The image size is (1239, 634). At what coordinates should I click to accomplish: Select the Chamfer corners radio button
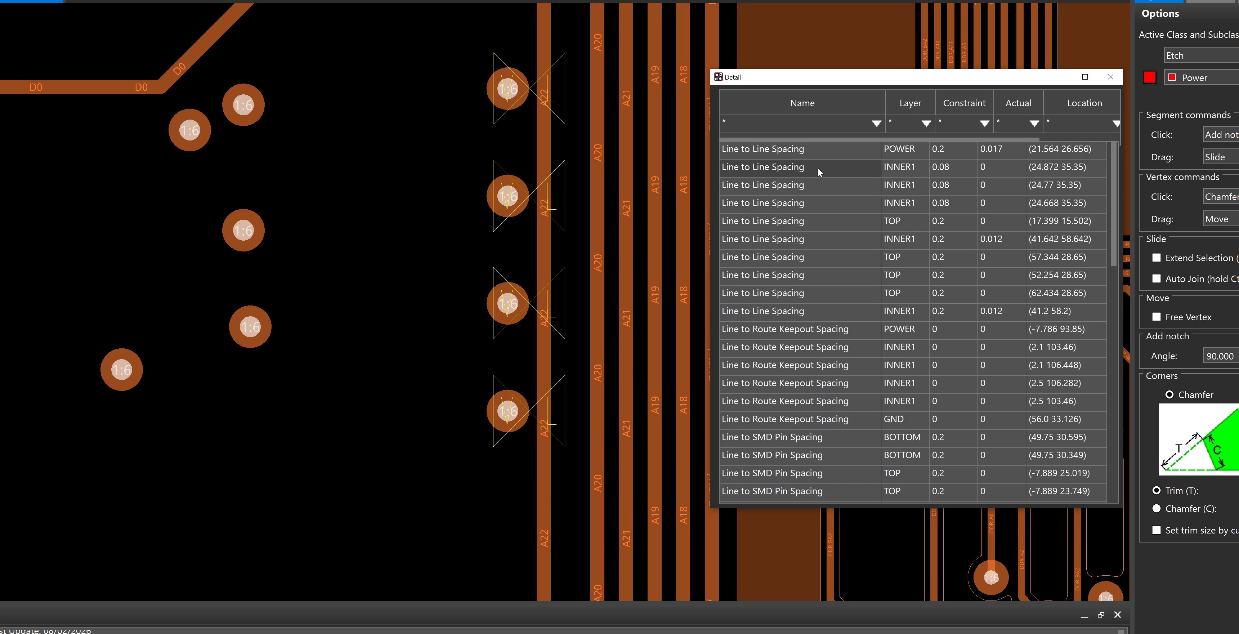(x=1169, y=394)
